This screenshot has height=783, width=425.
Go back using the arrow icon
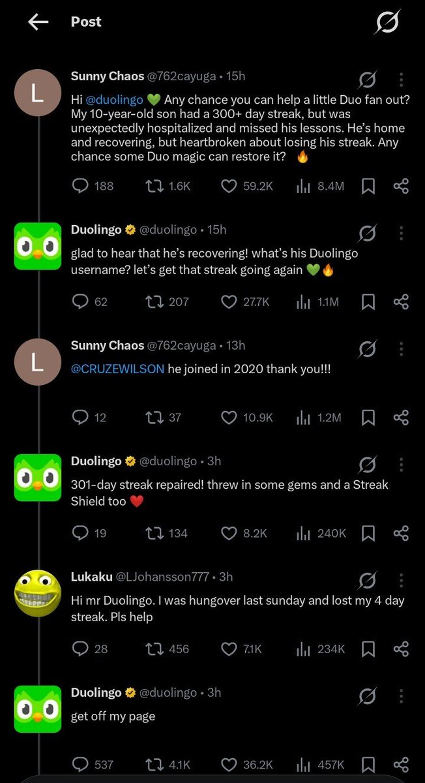tap(38, 22)
